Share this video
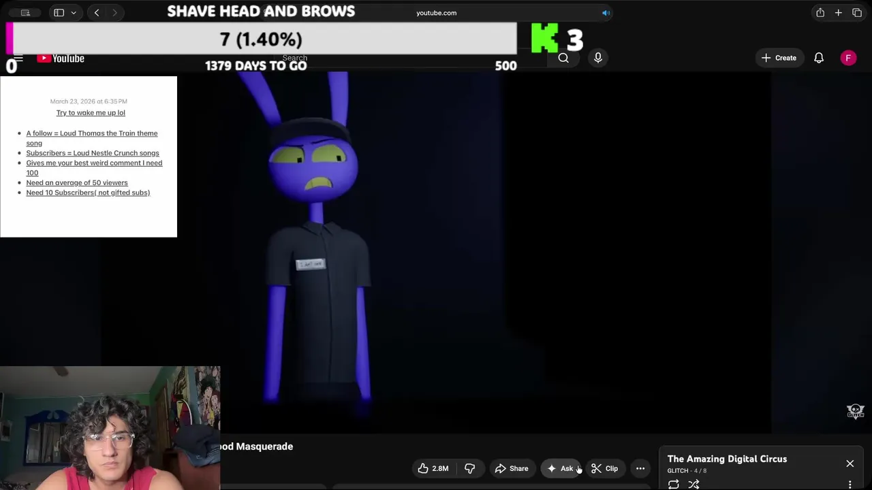This screenshot has width=872, height=490. coord(512,468)
